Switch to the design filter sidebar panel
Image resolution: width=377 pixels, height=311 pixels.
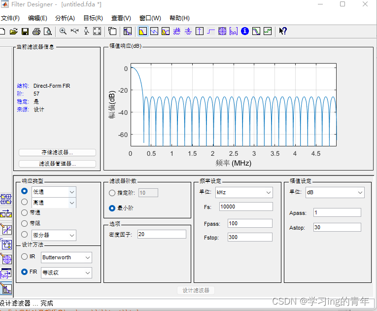click(x=6, y=288)
